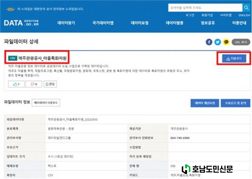
Task: Click the 사이트맵 link
Action: (x=226, y=15)
